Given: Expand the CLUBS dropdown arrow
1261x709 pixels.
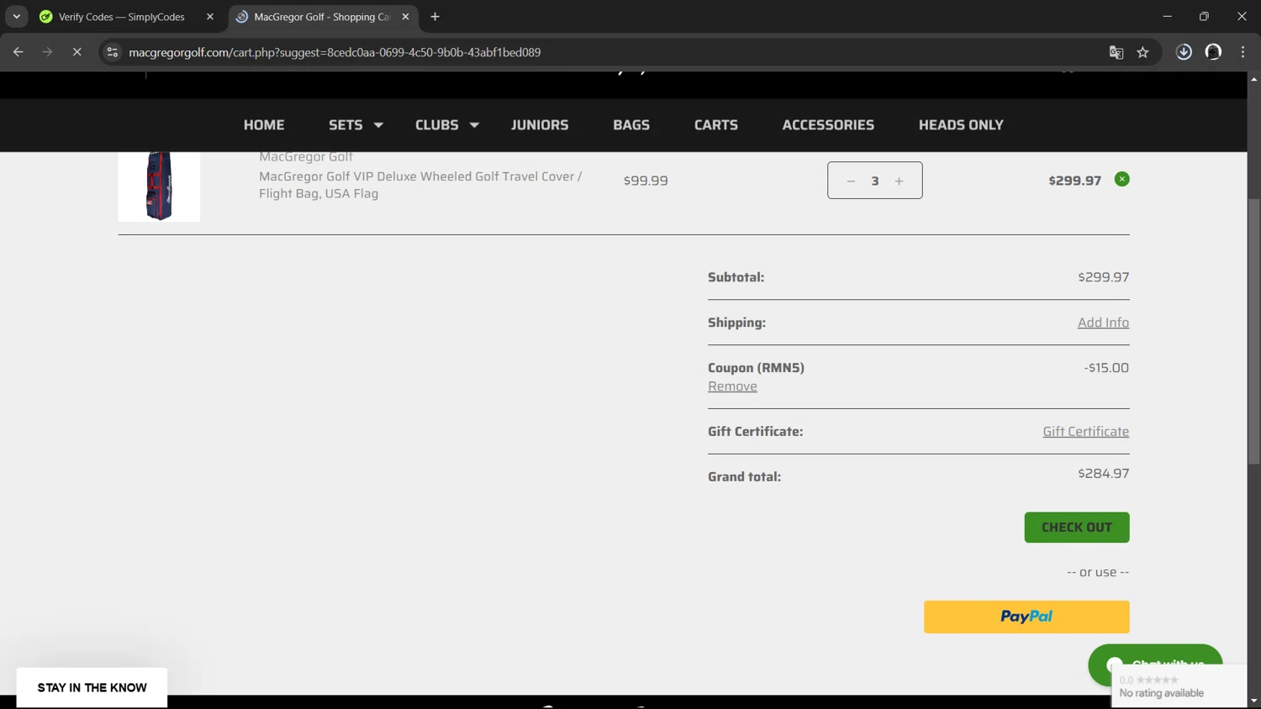Looking at the screenshot, I should (474, 125).
